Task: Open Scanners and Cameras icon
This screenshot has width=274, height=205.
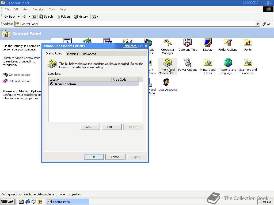Action: click(248, 66)
